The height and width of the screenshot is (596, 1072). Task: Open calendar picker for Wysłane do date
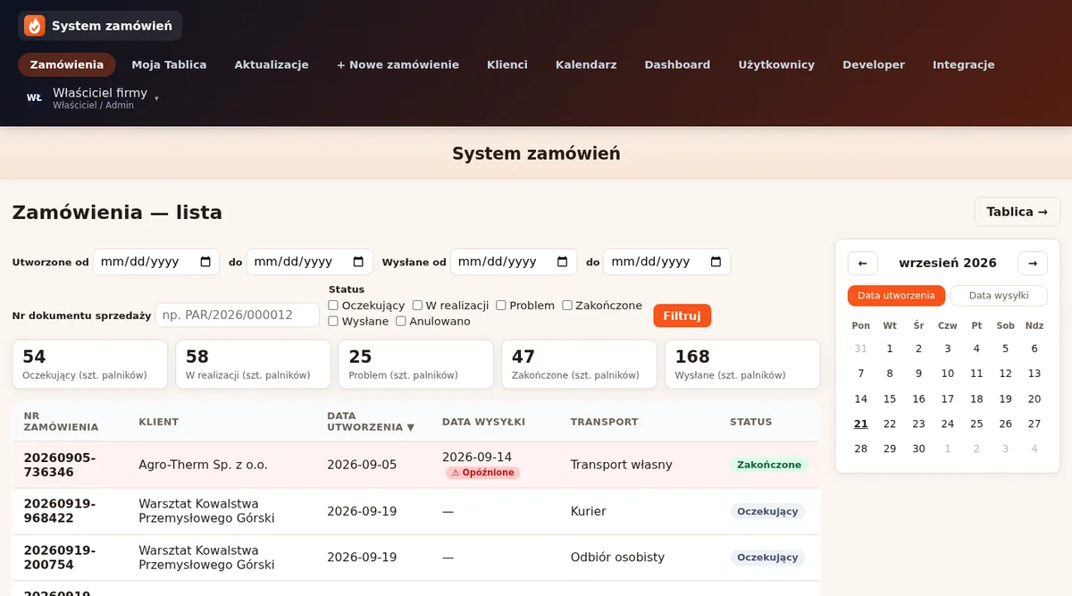click(716, 262)
